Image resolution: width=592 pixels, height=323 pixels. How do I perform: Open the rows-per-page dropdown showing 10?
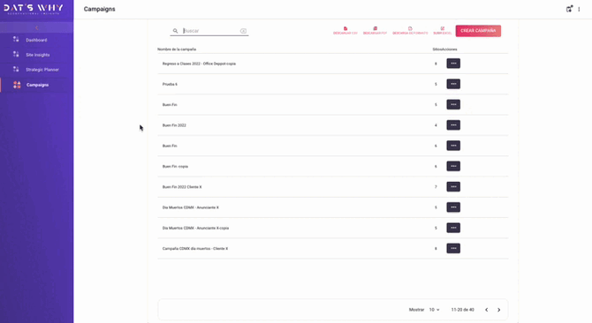click(x=434, y=310)
